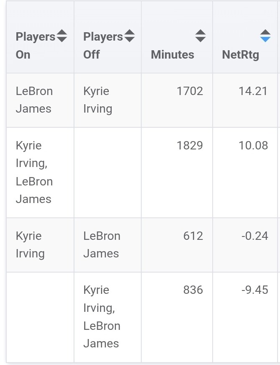The height and width of the screenshot is (365, 280).
Task: Sort by the NetRtg header label
Action: click(241, 54)
